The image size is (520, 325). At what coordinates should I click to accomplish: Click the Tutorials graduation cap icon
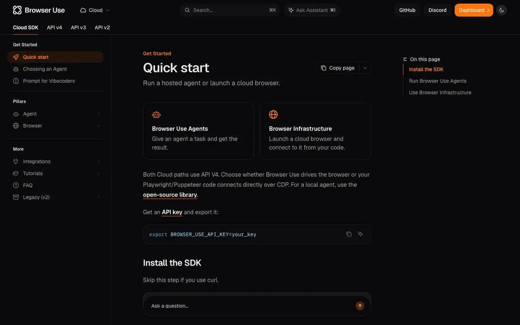[x=16, y=173]
